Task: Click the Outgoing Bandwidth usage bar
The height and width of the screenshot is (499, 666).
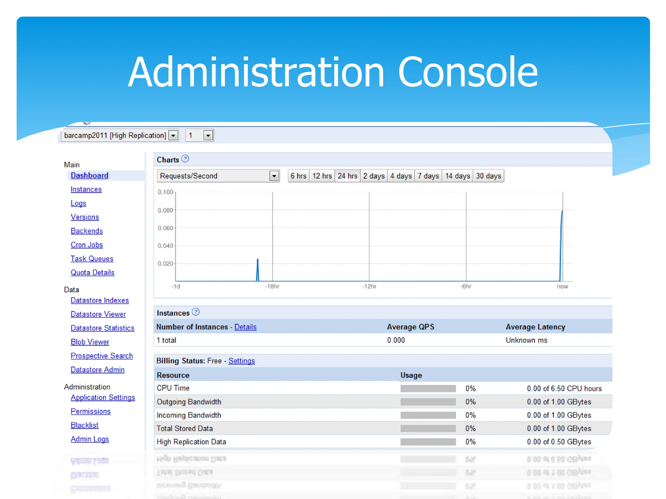Action: (x=428, y=402)
